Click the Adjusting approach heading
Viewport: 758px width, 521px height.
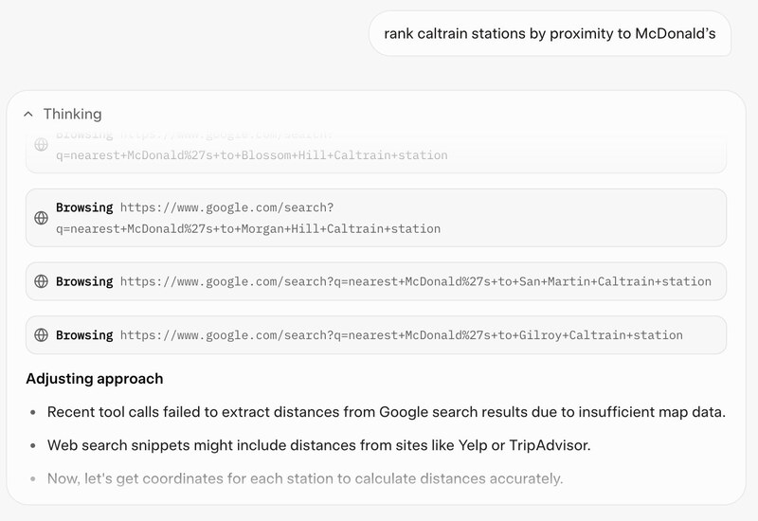tap(95, 379)
